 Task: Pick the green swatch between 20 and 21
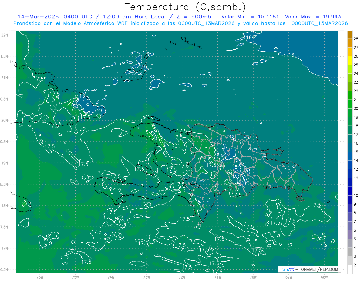[x=350, y=104]
